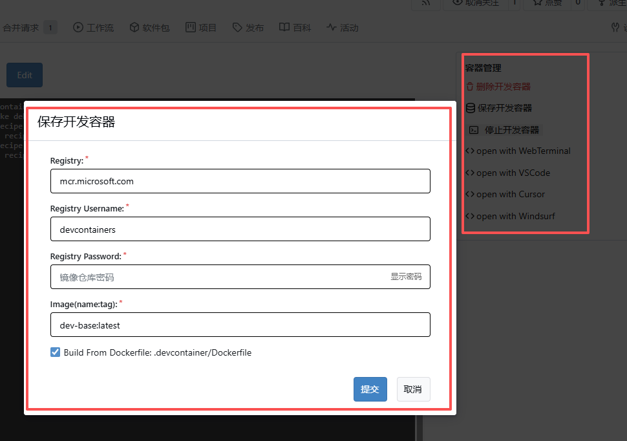The height and width of the screenshot is (441, 627).
Task: Click the code icon beside open with WebTerminal
Action: pos(470,151)
